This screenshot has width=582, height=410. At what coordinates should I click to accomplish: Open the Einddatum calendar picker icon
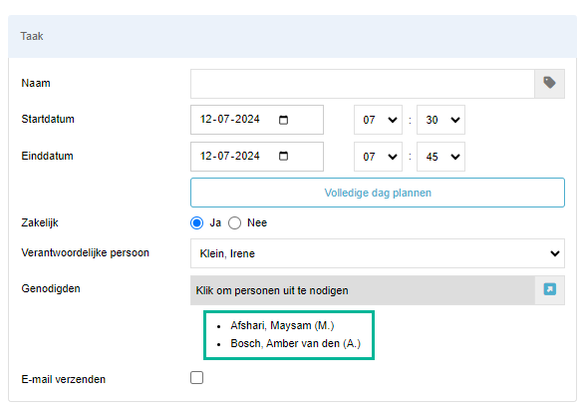tap(283, 156)
